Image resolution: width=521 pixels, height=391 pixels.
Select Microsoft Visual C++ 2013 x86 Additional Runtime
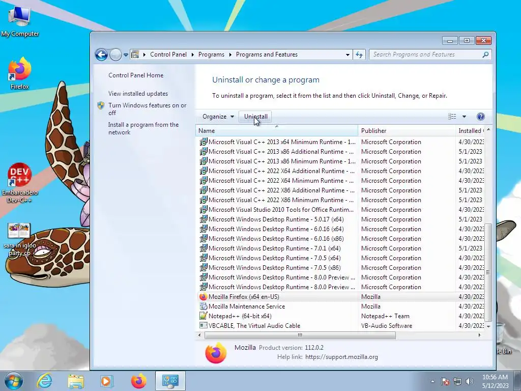click(281, 152)
